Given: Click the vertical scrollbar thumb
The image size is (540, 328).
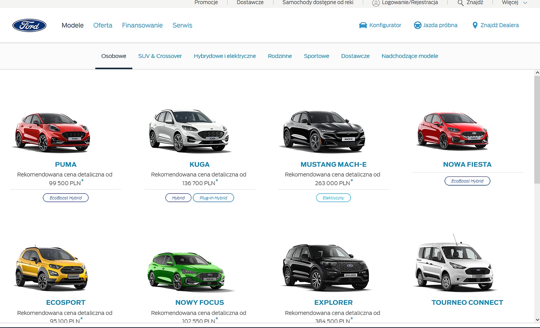Looking at the screenshot, I should (537, 130).
